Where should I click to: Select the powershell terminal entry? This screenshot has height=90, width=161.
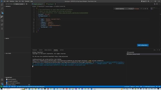coord(144,52)
